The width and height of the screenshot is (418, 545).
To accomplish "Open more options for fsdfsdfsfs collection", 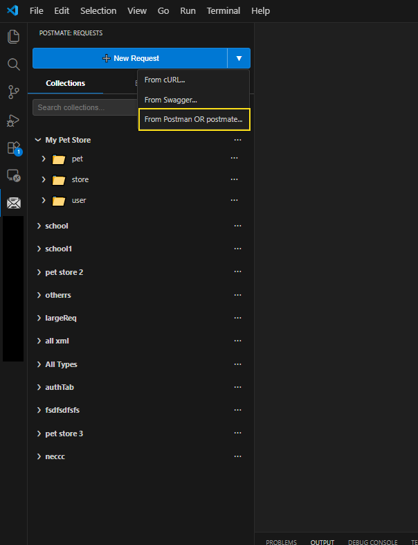I will click(237, 410).
